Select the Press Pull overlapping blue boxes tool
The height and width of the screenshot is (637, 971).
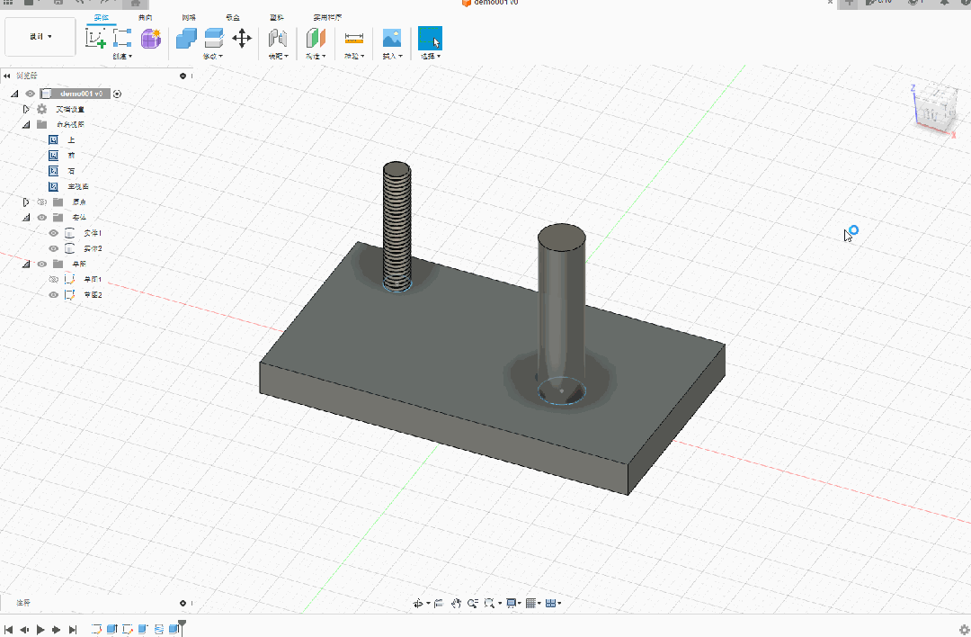(186, 39)
